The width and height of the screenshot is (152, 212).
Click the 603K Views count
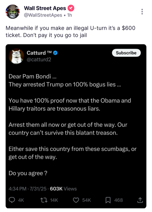pyautogui.click(x=63, y=189)
